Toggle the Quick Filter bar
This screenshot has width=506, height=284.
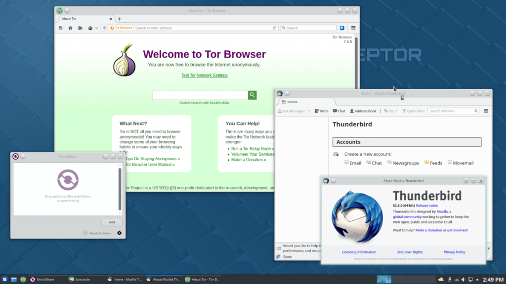pyautogui.click(x=414, y=111)
